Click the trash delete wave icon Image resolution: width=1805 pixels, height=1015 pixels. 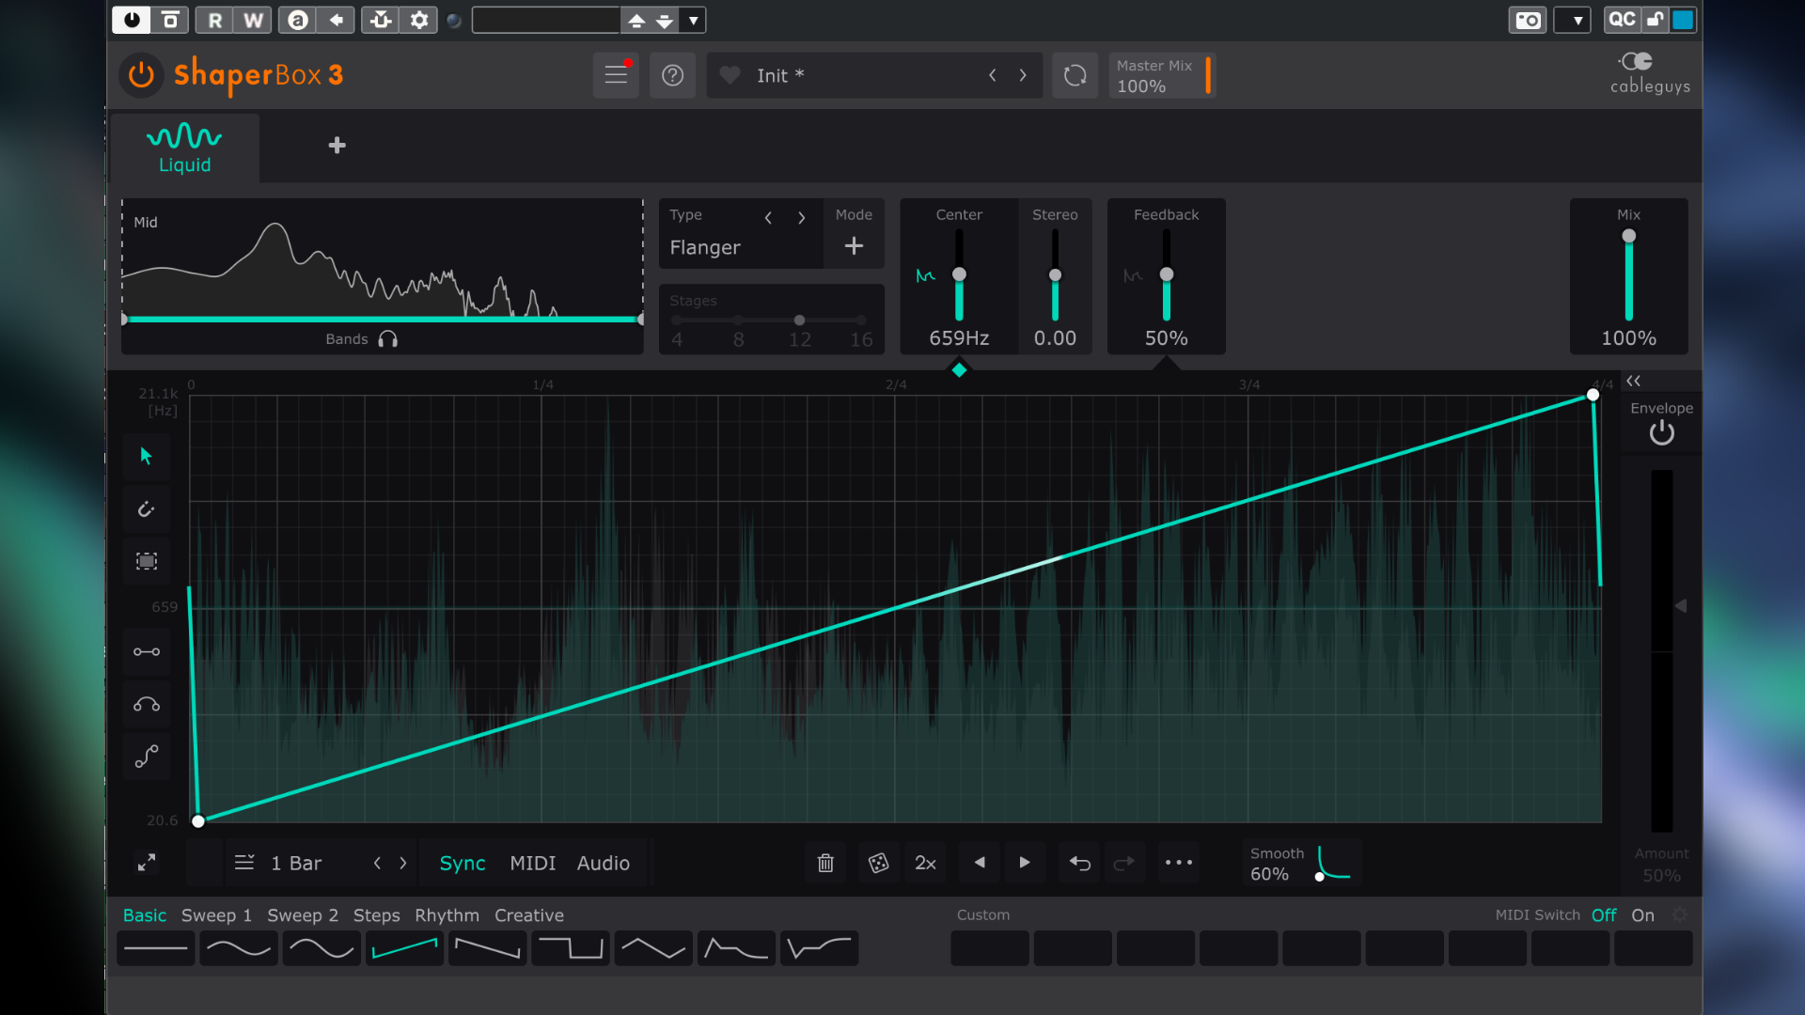(825, 863)
